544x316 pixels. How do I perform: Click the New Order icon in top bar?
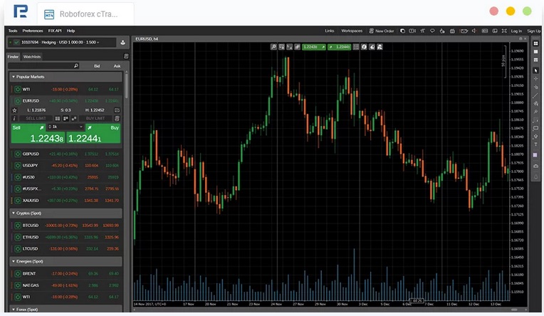(371, 31)
